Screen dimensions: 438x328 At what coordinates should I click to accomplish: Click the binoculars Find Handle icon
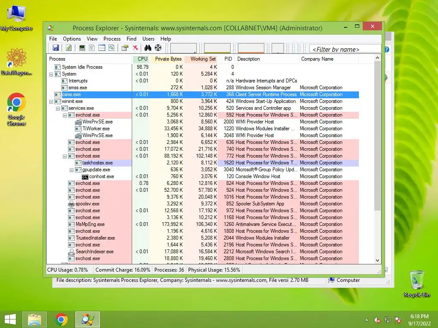pos(148,48)
